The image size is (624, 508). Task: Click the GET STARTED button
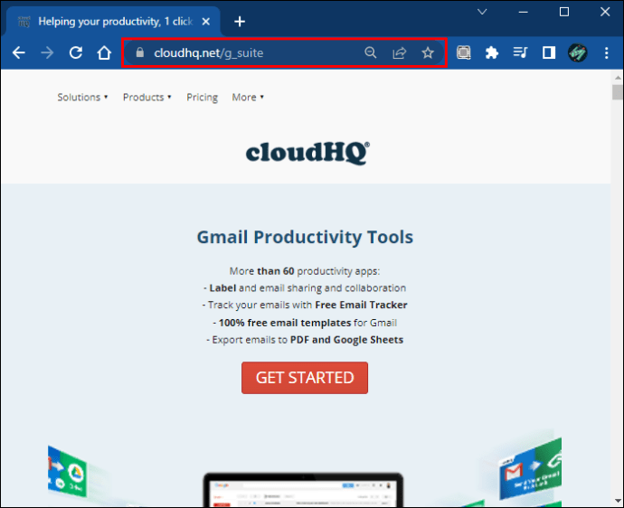(305, 378)
